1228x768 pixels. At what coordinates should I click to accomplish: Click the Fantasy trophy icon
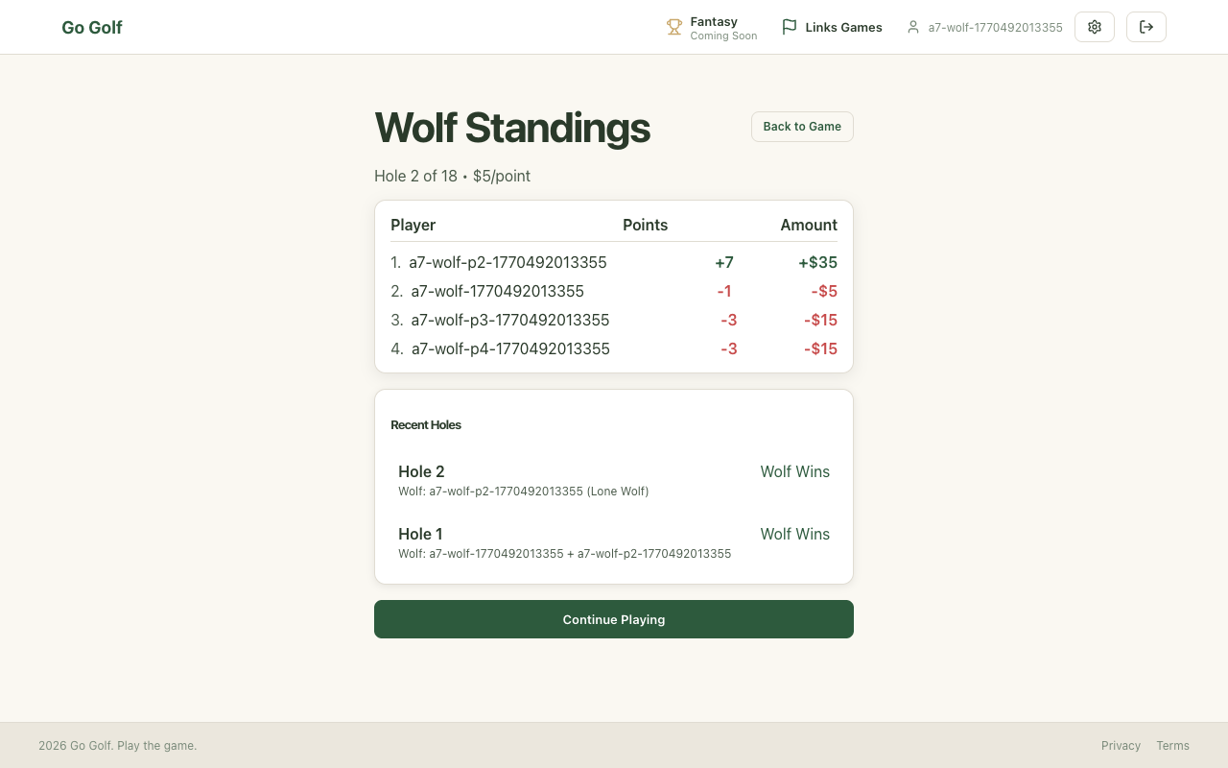coord(674,28)
